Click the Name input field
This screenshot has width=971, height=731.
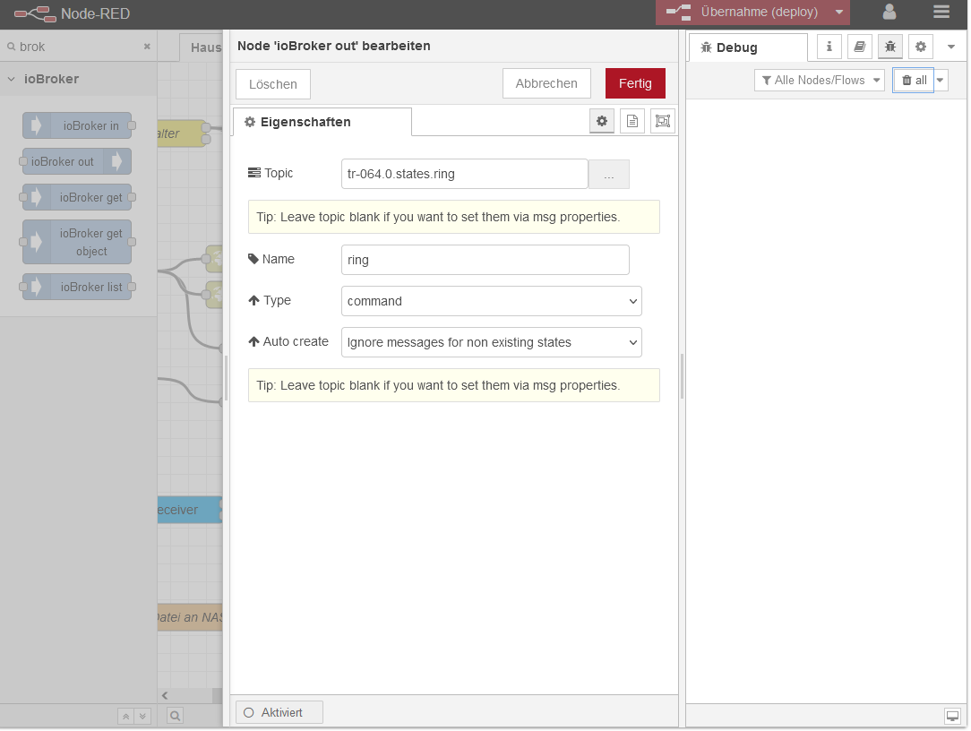point(485,260)
